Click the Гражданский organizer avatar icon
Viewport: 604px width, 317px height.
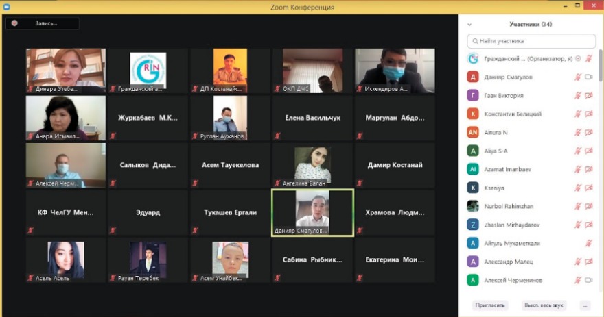click(x=473, y=59)
